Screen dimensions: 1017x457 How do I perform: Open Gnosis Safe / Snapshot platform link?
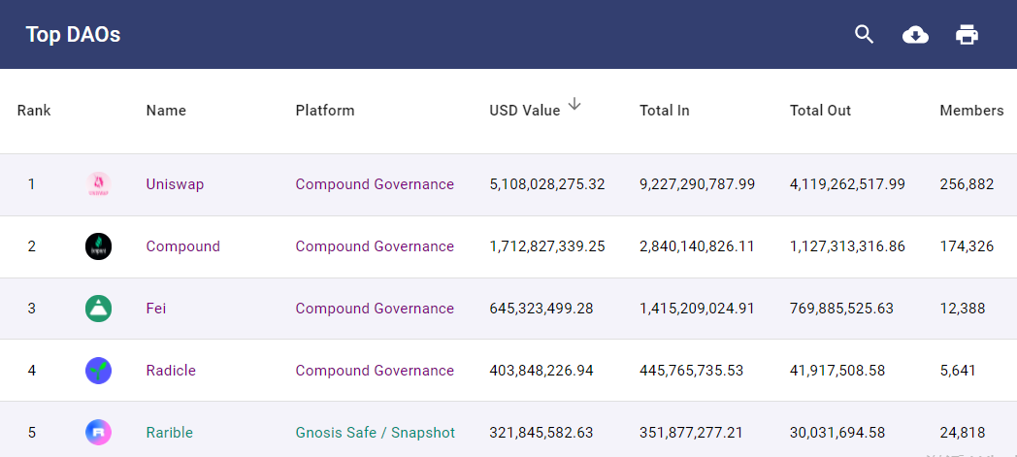pyautogui.click(x=376, y=433)
